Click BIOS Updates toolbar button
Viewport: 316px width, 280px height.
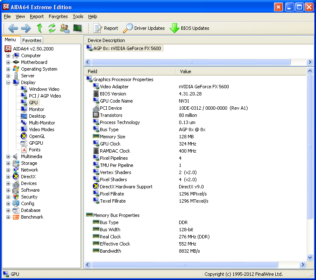click(189, 28)
